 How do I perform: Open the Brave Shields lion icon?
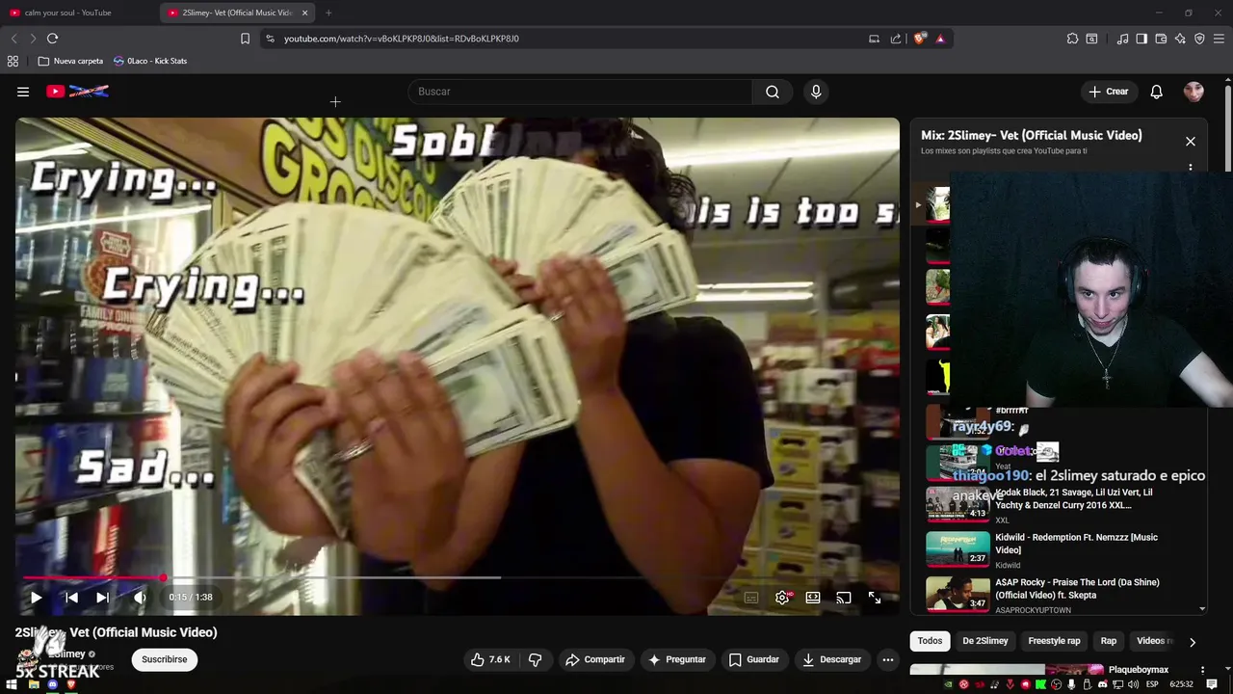pyautogui.click(x=920, y=39)
